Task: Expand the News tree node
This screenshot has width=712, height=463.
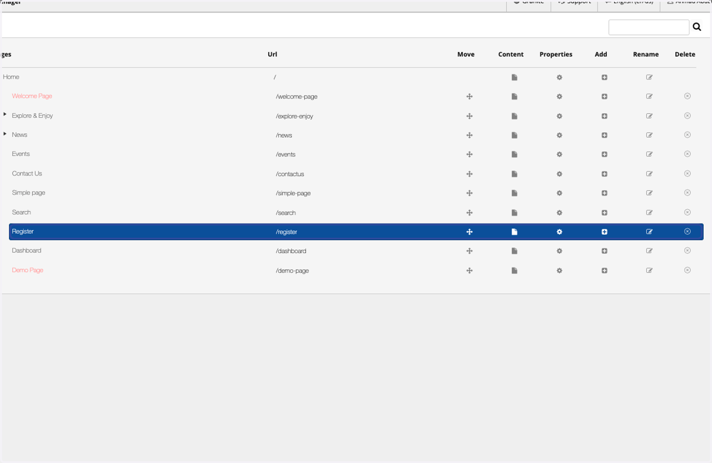Action: coord(5,133)
